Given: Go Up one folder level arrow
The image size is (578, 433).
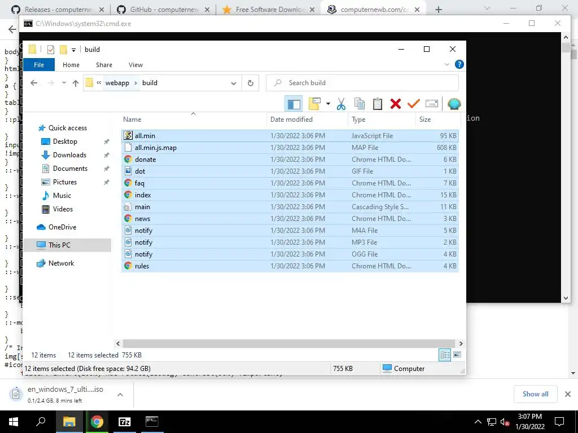Looking at the screenshot, I should [76, 83].
